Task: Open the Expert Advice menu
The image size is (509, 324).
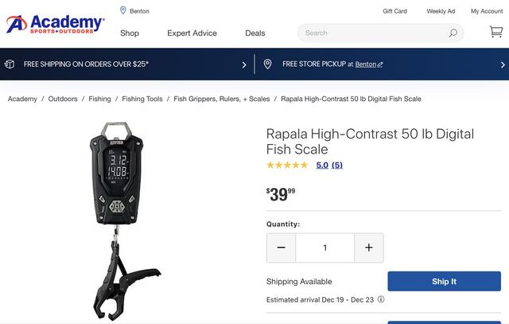Action: pyautogui.click(x=192, y=33)
